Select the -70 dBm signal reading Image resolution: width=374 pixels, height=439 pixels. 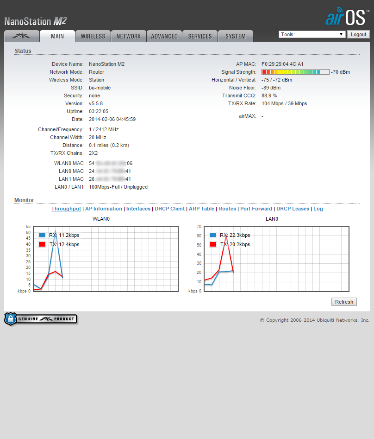pyautogui.click(x=341, y=72)
